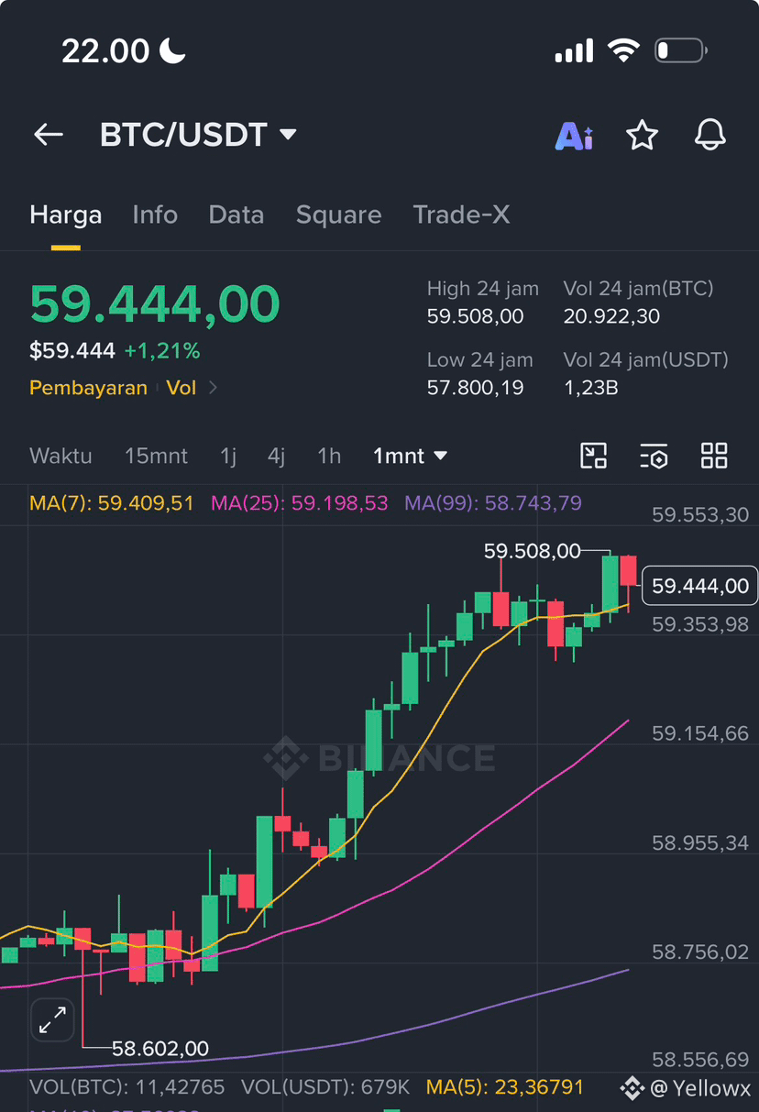Tap the 58.602,00 low marker on chart

point(160,1048)
